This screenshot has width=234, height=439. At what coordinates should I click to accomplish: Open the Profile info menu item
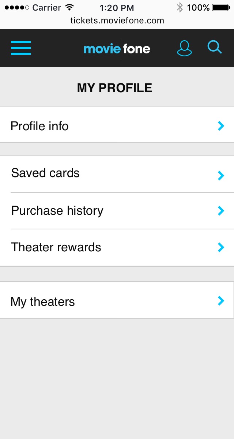[39, 126]
